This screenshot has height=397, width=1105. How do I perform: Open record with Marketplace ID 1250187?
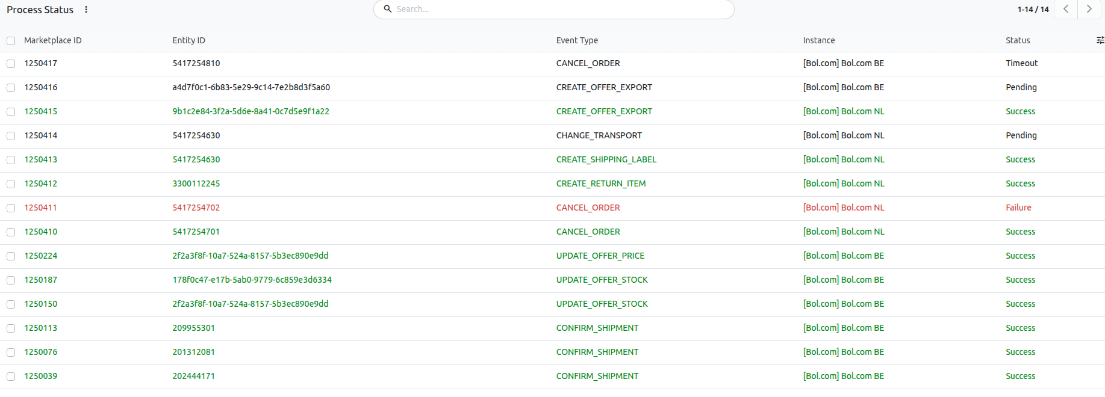click(41, 280)
